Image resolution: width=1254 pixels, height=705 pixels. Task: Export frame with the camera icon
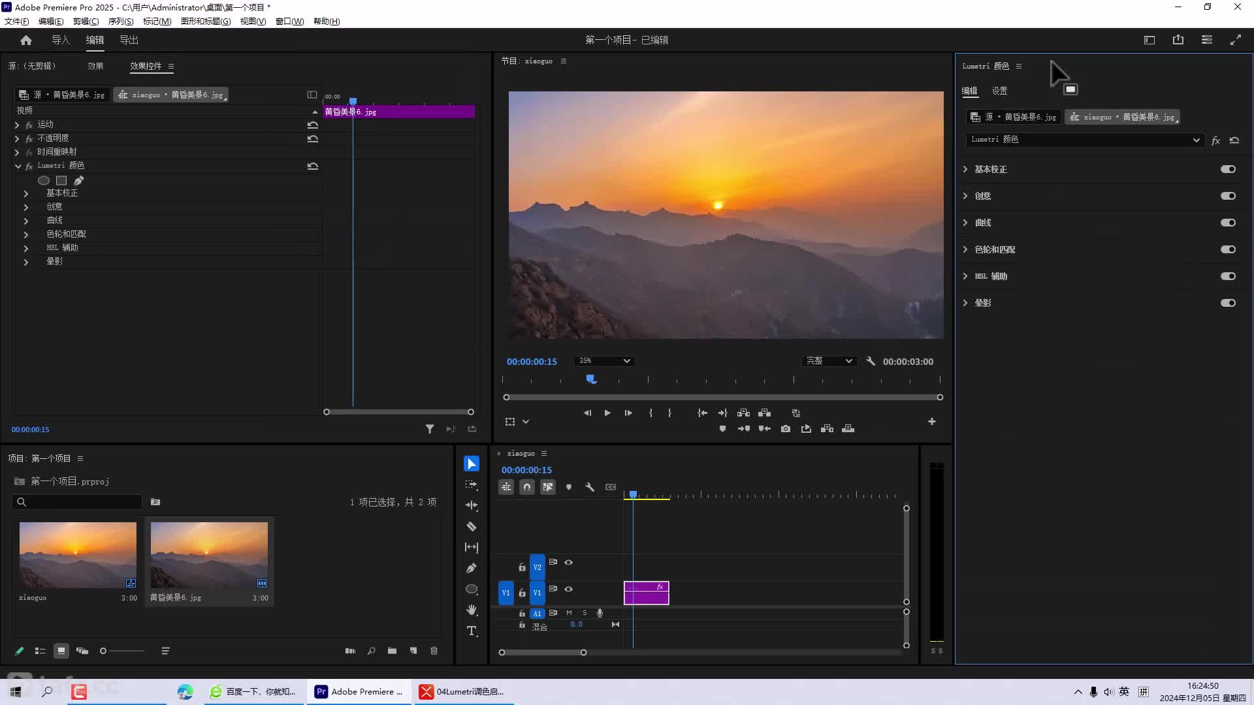[786, 429]
